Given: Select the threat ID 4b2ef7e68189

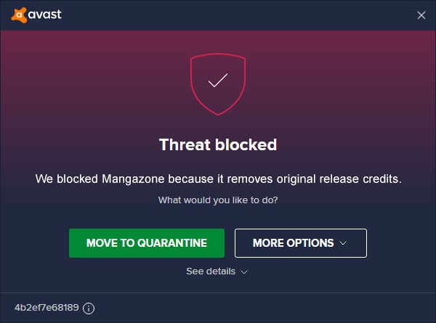Looking at the screenshot, I should pyautogui.click(x=46, y=308).
